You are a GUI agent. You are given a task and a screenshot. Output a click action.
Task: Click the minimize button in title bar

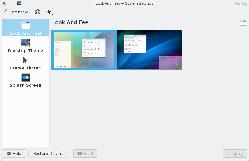[244, 3]
